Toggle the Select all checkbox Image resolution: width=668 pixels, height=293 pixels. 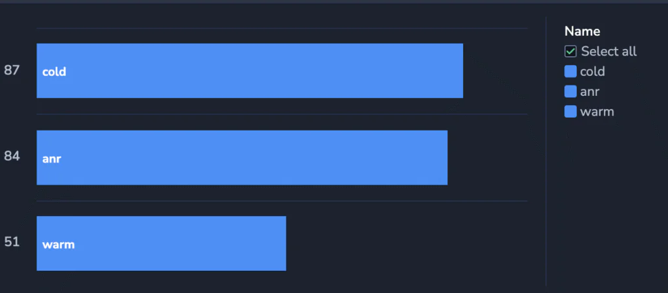(x=570, y=52)
